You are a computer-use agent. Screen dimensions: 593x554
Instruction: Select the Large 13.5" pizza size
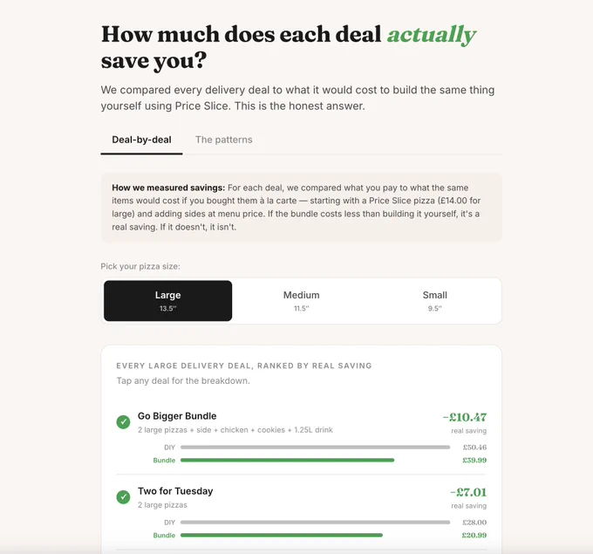pyautogui.click(x=168, y=301)
